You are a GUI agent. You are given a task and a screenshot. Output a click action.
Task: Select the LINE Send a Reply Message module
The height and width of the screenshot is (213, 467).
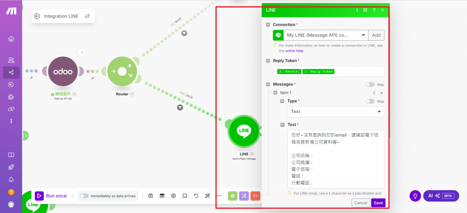pyautogui.click(x=244, y=131)
